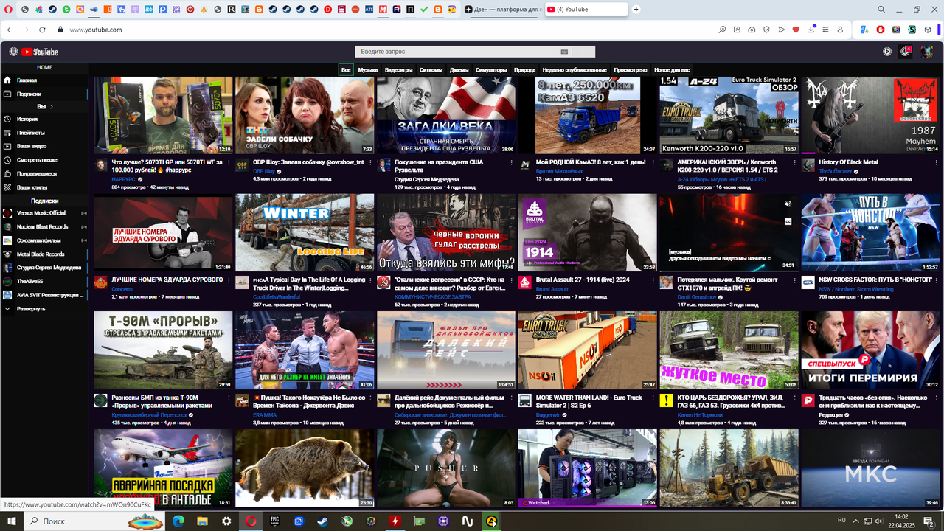Open the on-screen keyboard in search box
The image size is (944, 531).
point(564,52)
